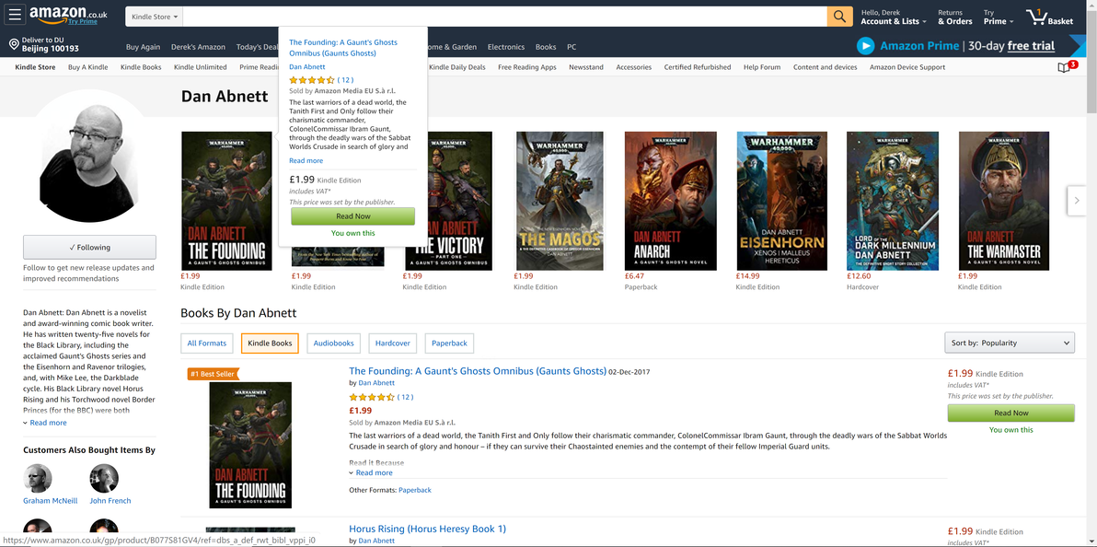Open The Warmaster cover in the carousel

pyautogui.click(x=1004, y=201)
